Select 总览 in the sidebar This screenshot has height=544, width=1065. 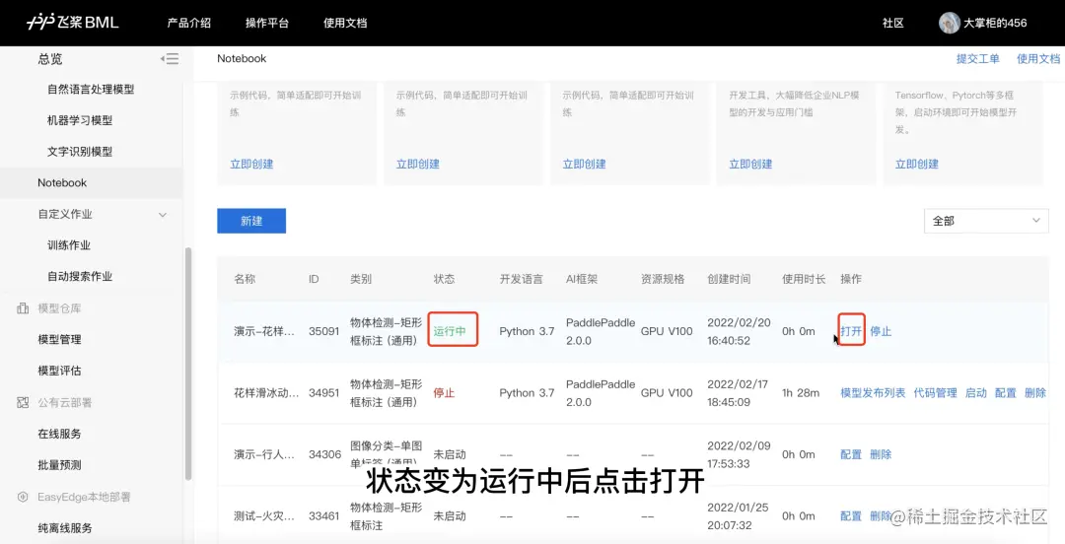(x=50, y=59)
